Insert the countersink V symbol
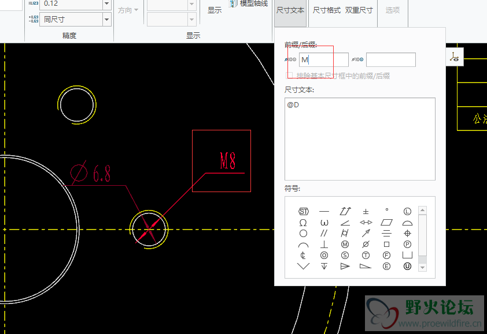 click(303, 266)
